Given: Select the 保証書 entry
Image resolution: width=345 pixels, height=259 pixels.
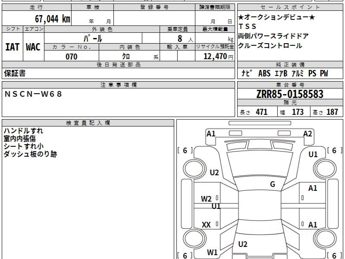Looking at the screenshot, I should [x=15, y=74].
